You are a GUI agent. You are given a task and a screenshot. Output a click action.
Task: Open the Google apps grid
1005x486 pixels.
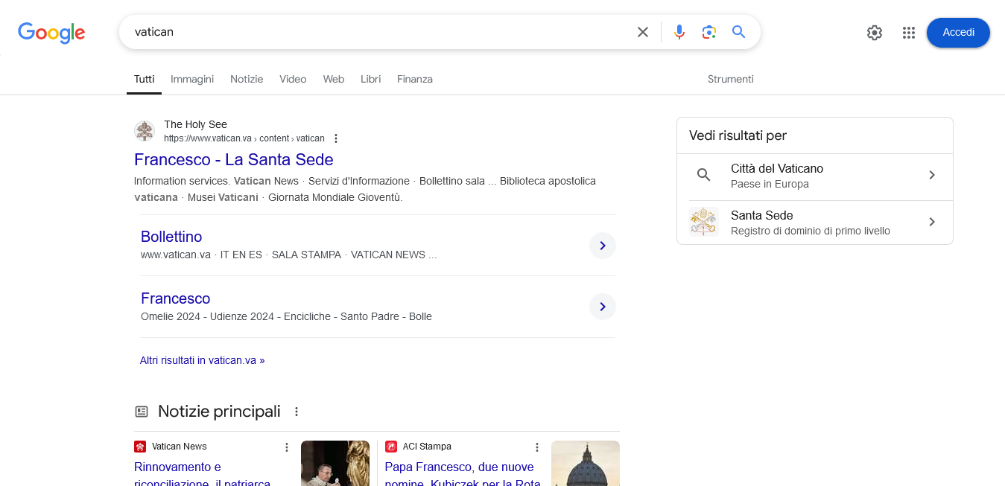pos(908,33)
